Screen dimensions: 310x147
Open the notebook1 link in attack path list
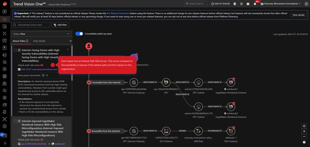point(60,144)
